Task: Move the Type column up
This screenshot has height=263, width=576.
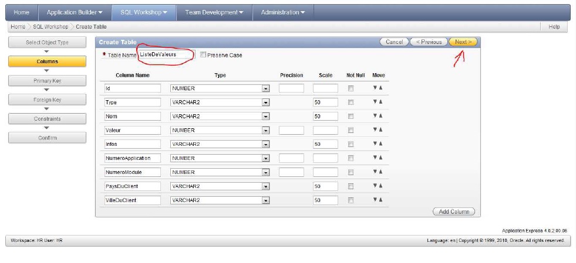Action: pyautogui.click(x=381, y=102)
